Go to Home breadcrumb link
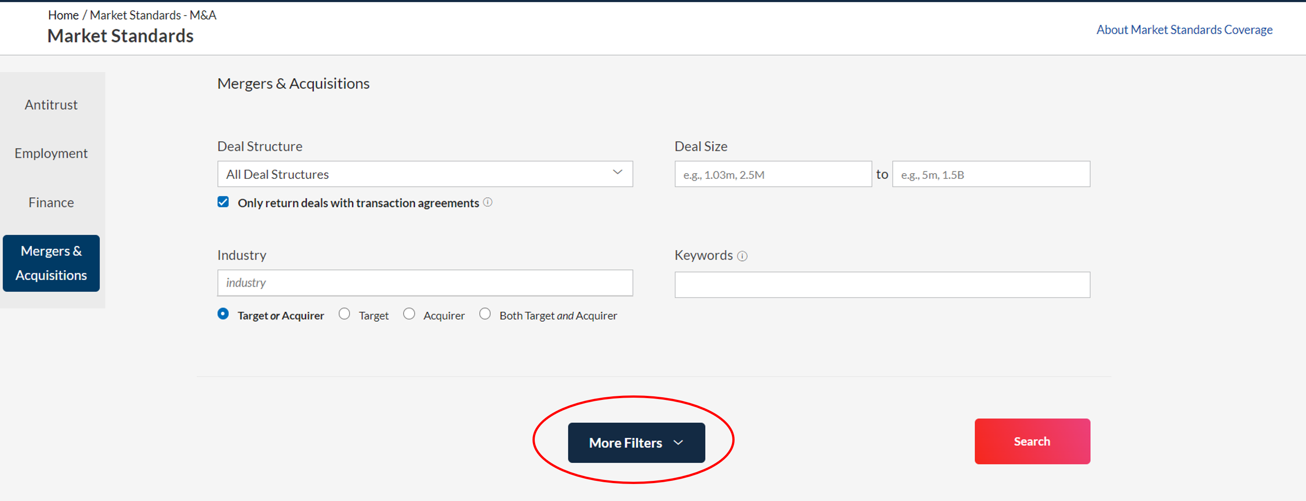The width and height of the screenshot is (1306, 501). [x=63, y=15]
